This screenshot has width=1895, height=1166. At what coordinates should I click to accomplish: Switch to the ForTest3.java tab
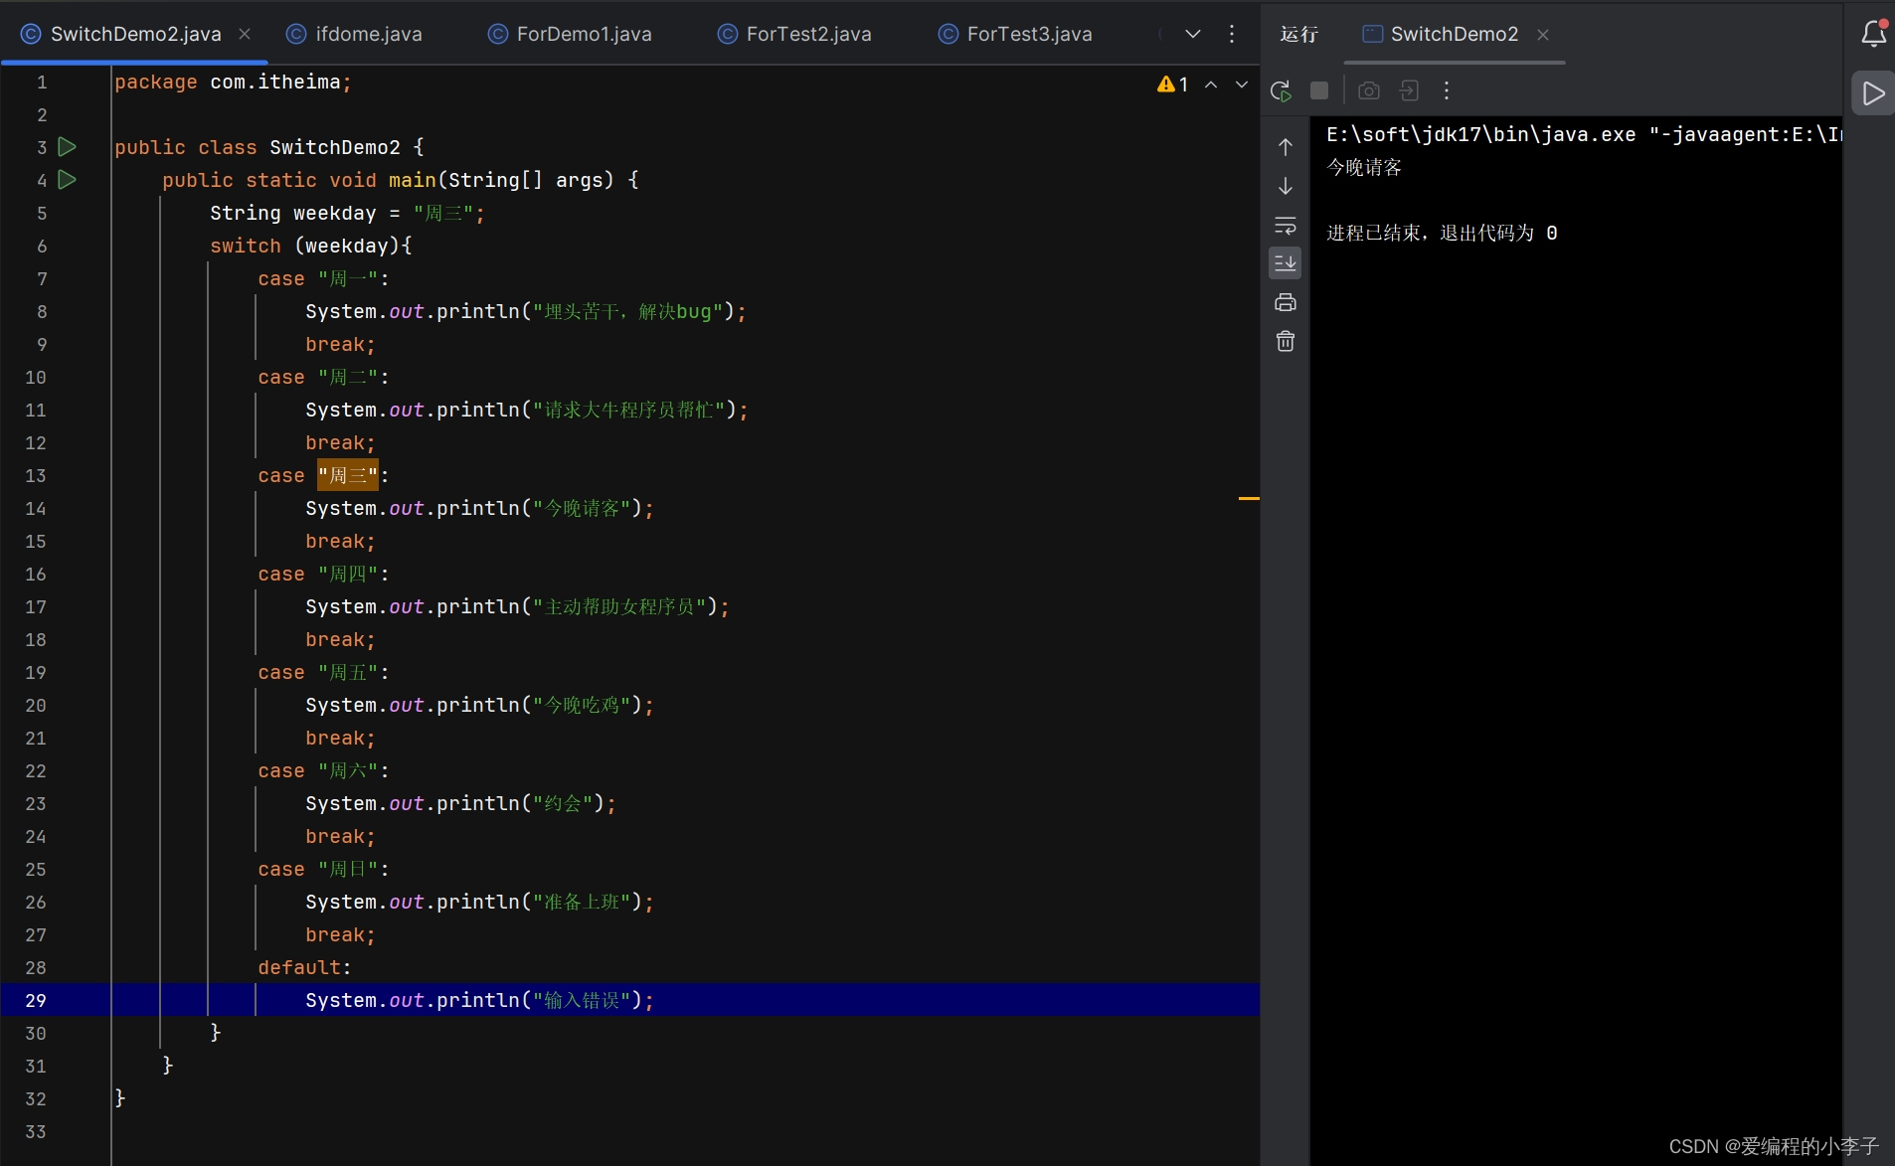pyautogui.click(x=1016, y=34)
